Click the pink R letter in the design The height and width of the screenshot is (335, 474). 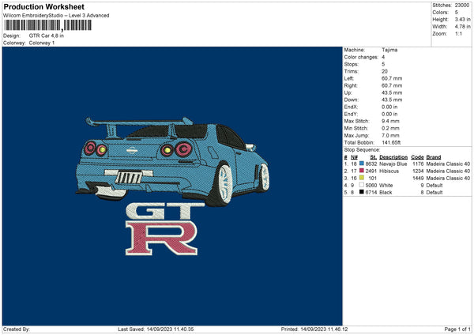tap(161, 239)
